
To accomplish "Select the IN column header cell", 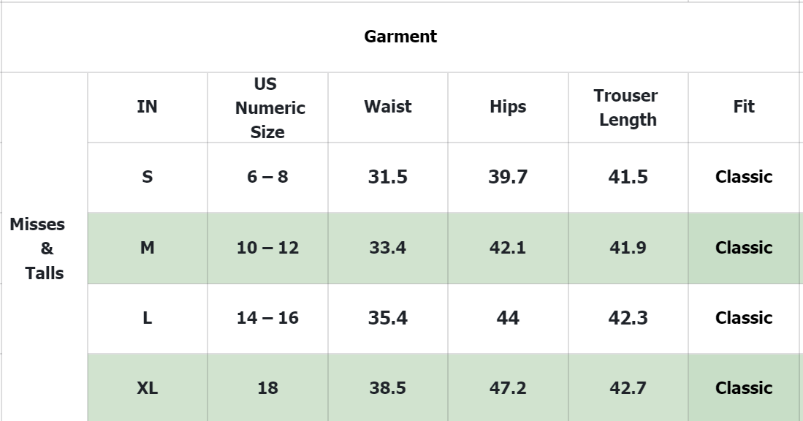I will coord(148,107).
